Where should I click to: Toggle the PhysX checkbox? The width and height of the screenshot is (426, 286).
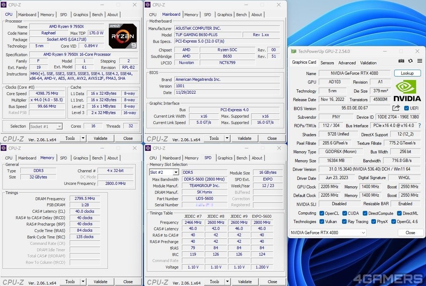point(373,222)
